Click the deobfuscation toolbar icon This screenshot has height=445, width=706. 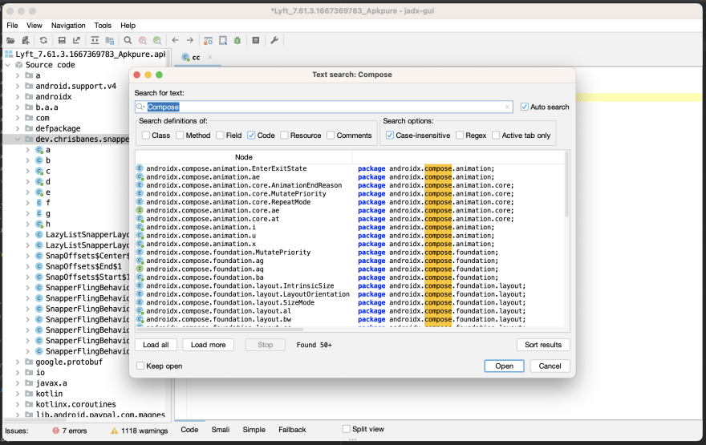coord(208,41)
